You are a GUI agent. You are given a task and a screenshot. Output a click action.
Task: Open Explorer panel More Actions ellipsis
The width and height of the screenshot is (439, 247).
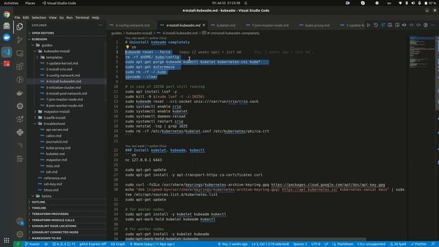pos(101,25)
